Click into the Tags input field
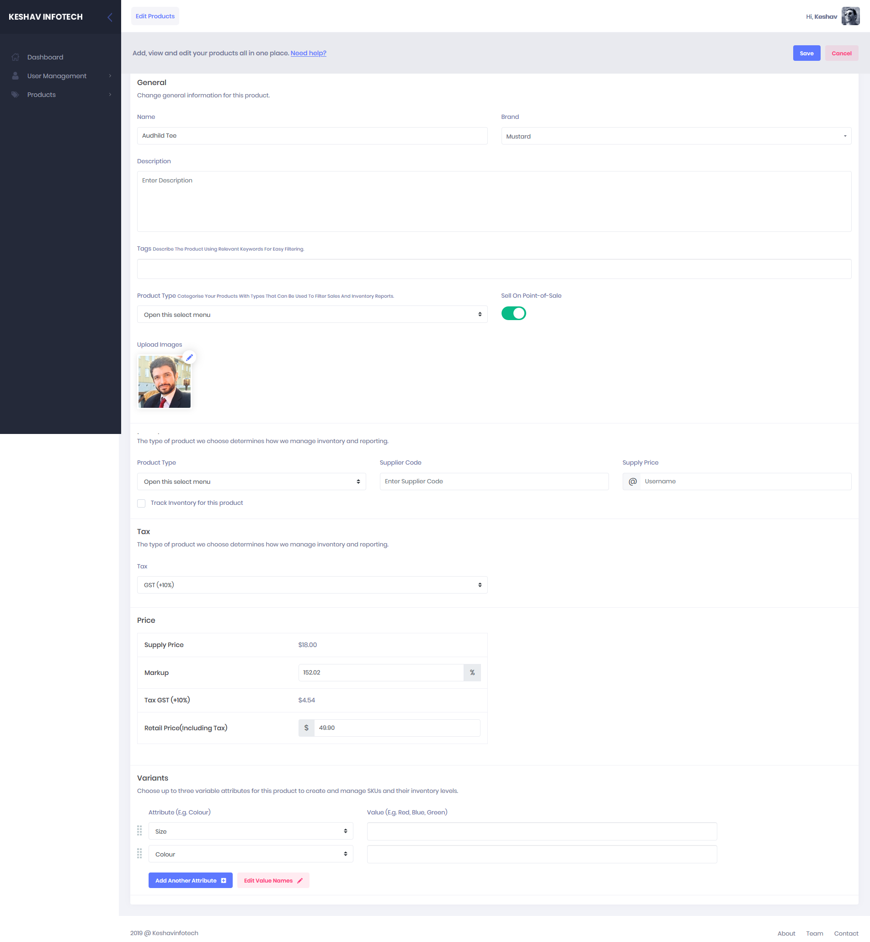Viewport: 870px width, 942px height. 494,269
